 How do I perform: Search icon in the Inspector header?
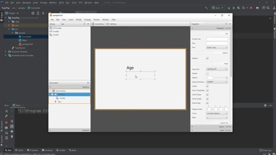(x=226, y=24)
